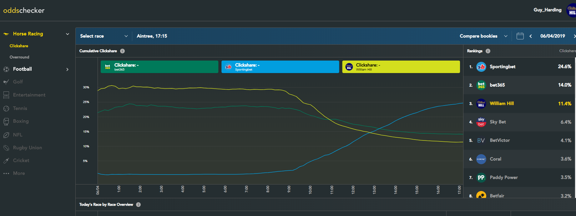Open Cricket section

[21, 160]
